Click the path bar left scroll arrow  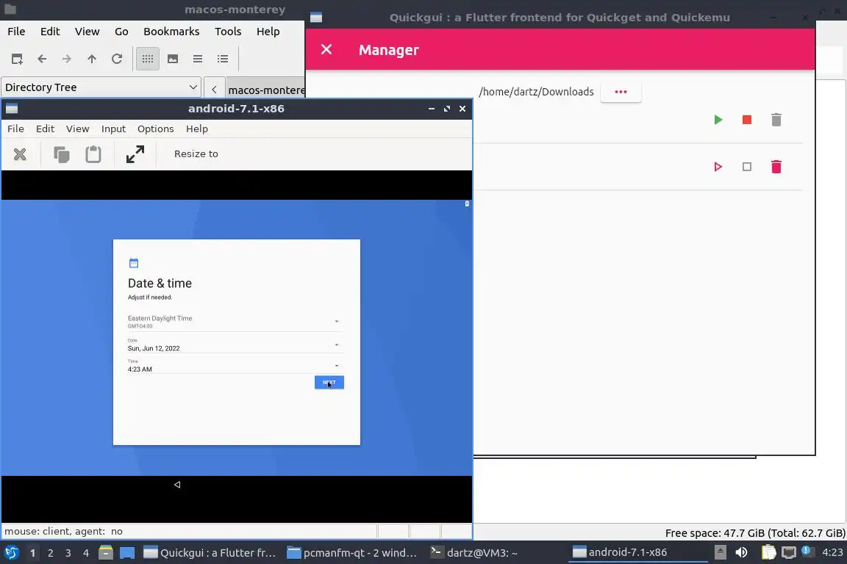click(x=214, y=90)
